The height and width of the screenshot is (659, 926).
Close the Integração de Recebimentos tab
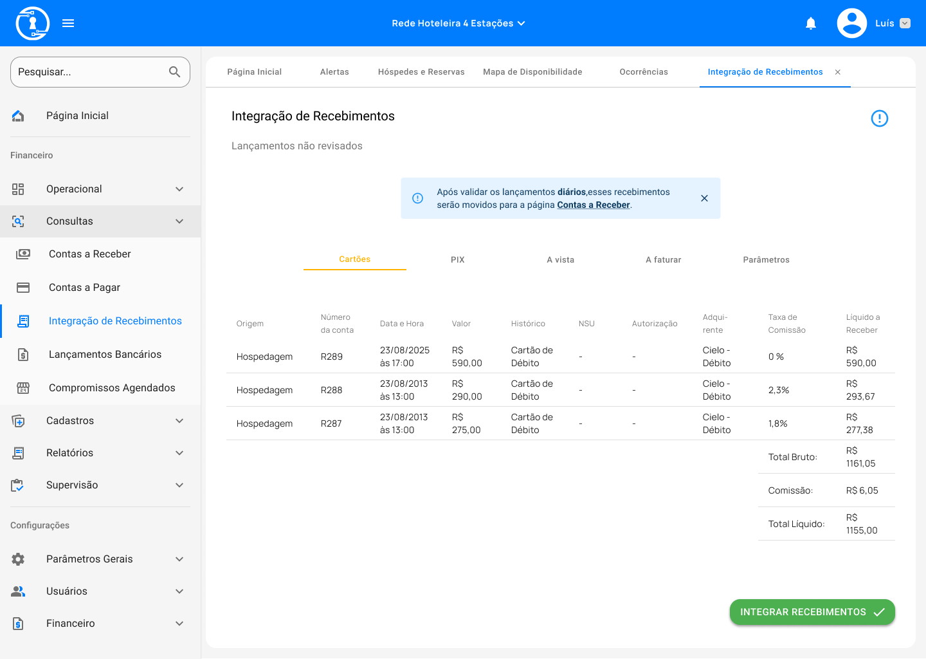tap(838, 72)
